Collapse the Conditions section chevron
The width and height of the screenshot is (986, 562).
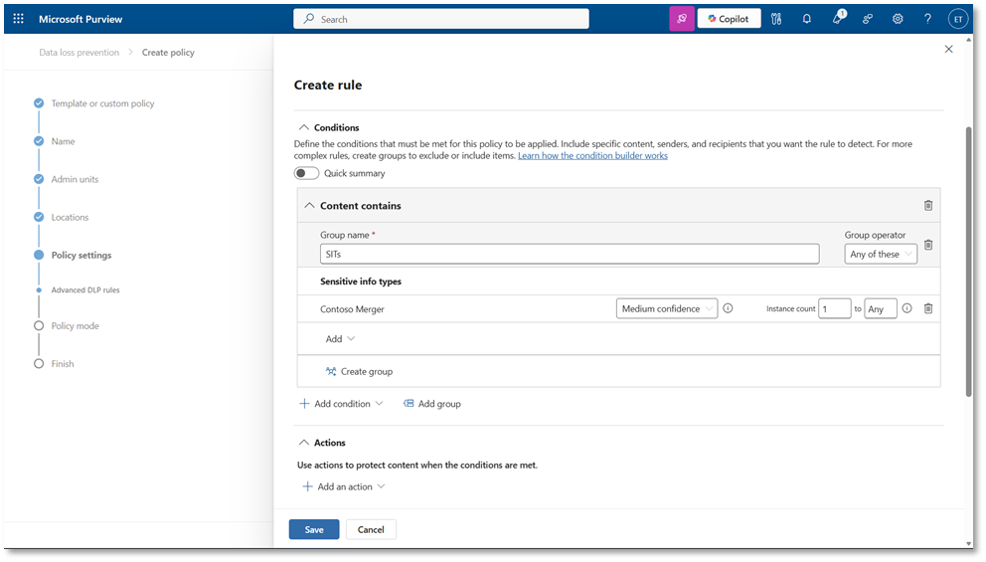(x=304, y=127)
